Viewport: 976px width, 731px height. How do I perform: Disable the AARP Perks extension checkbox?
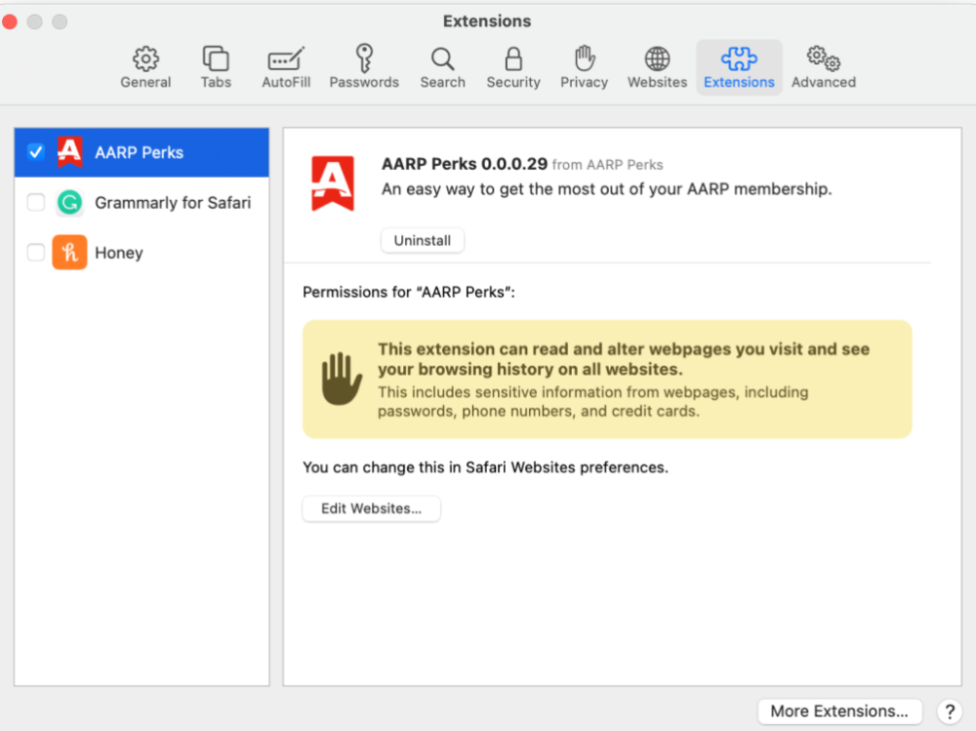35,152
